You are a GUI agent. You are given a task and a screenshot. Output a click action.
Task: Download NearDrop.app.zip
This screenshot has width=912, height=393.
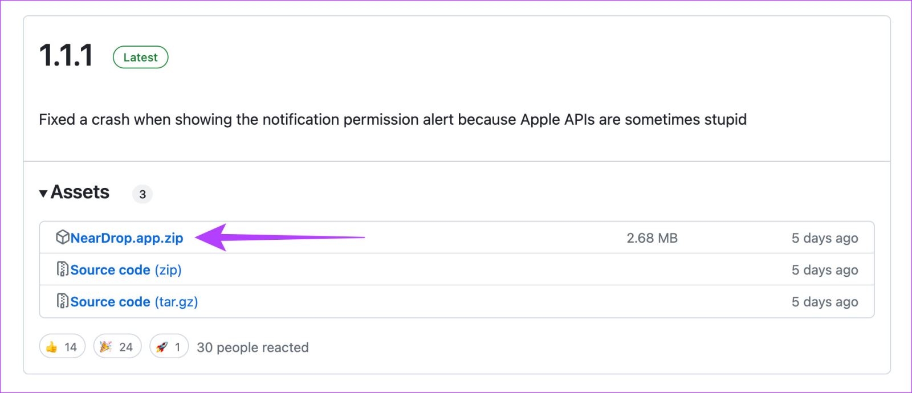pyautogui.click(x=127, y=238)
